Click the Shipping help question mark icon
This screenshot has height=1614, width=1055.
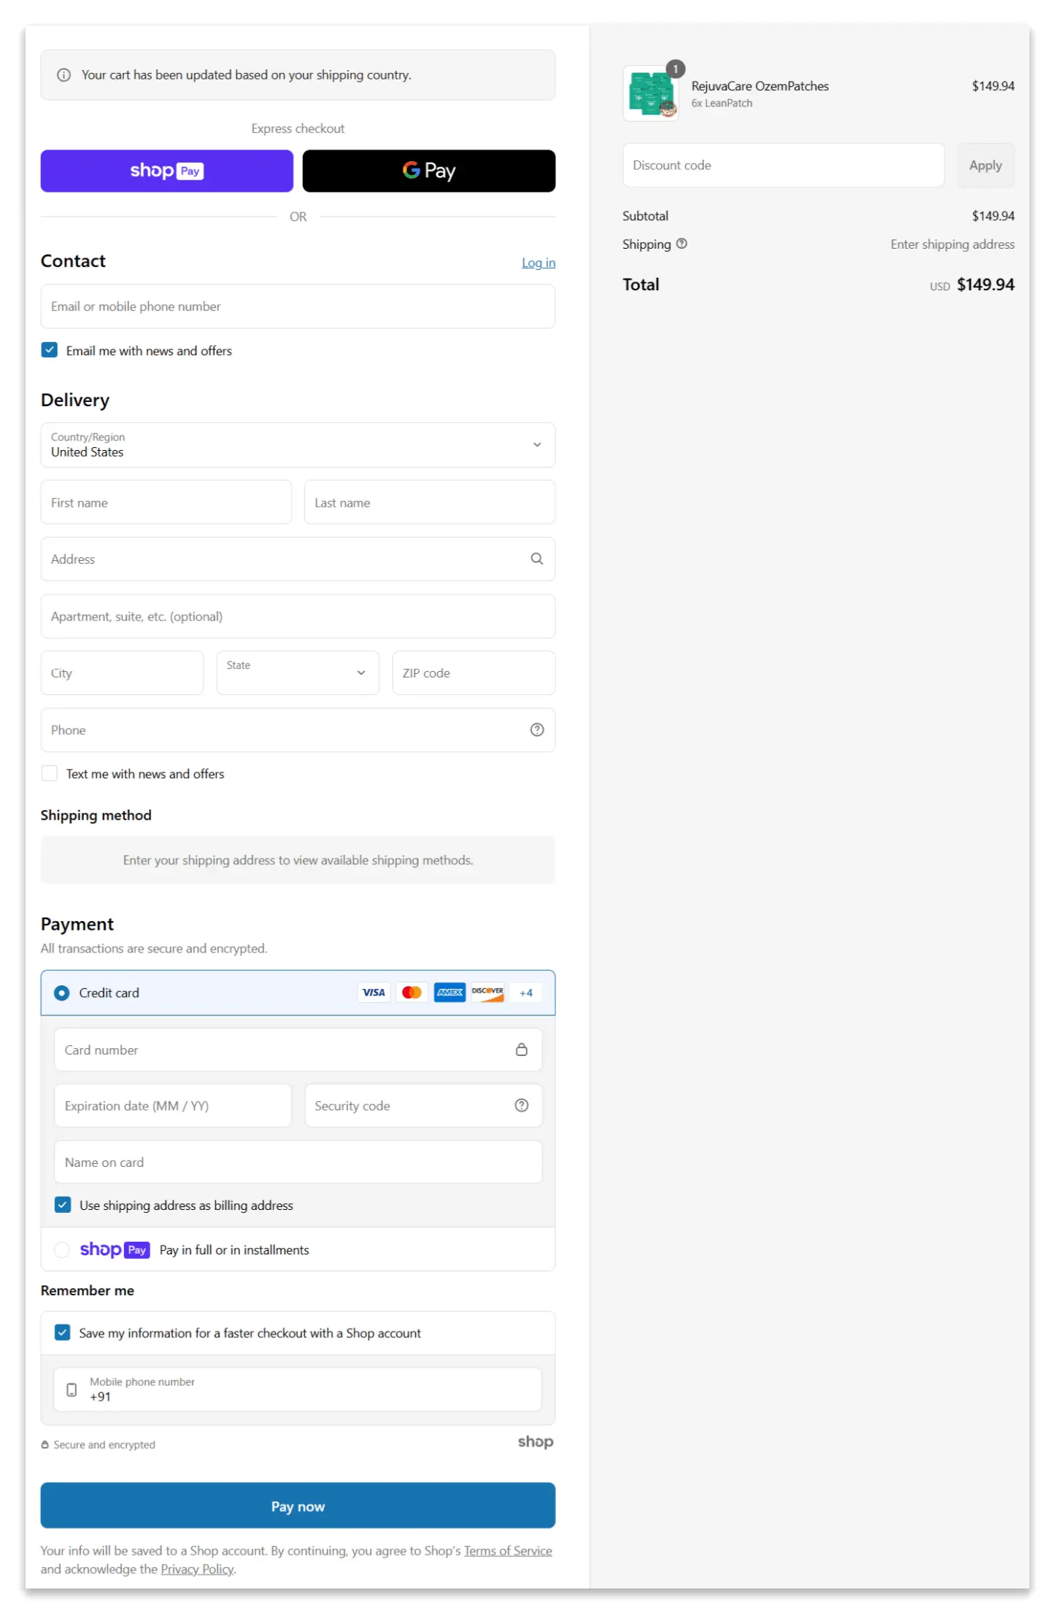pyautogui.click(x=681, y=244)
